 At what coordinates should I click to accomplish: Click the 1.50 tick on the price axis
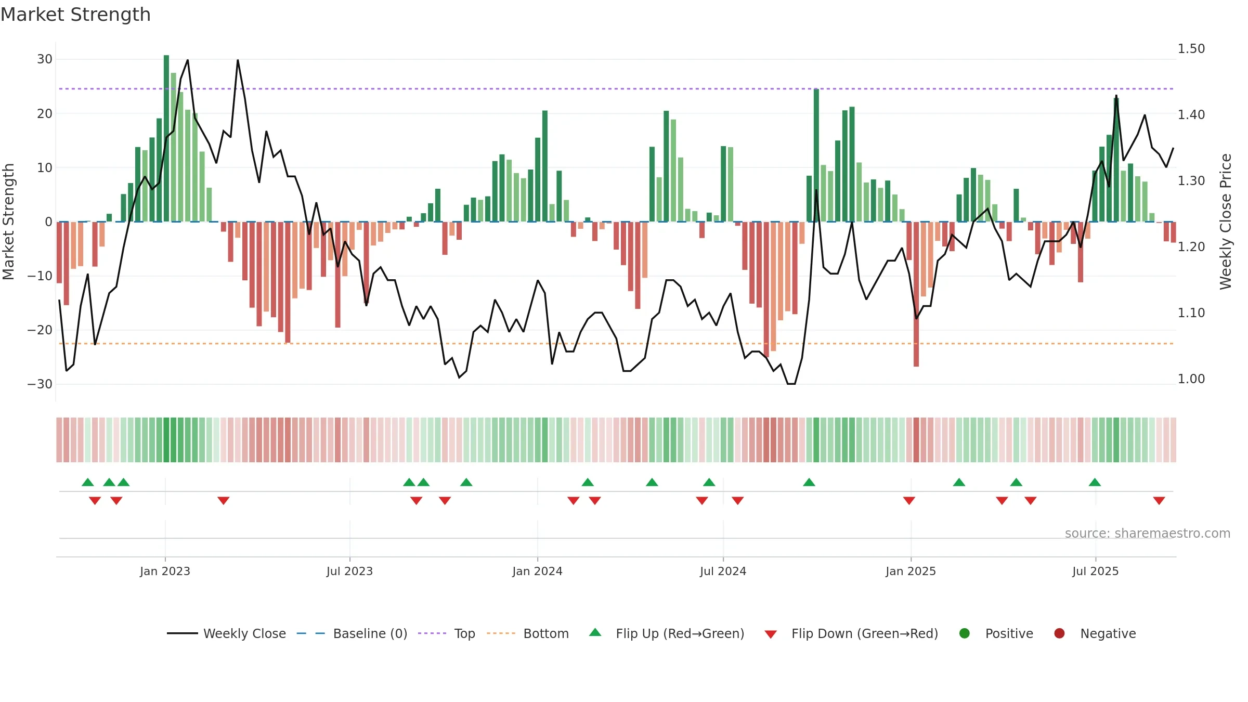(x=1191, y=49)
